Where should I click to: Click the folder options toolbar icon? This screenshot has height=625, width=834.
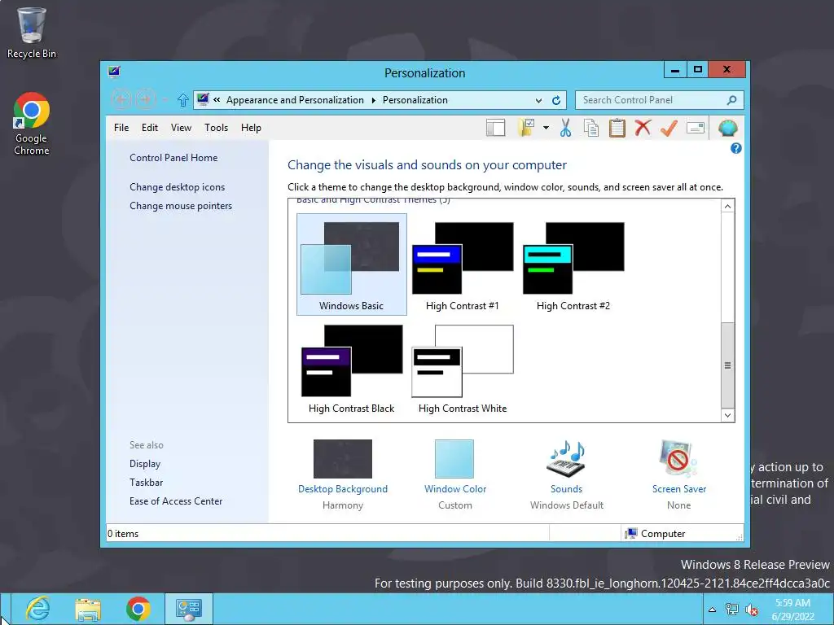pos(527,128)
